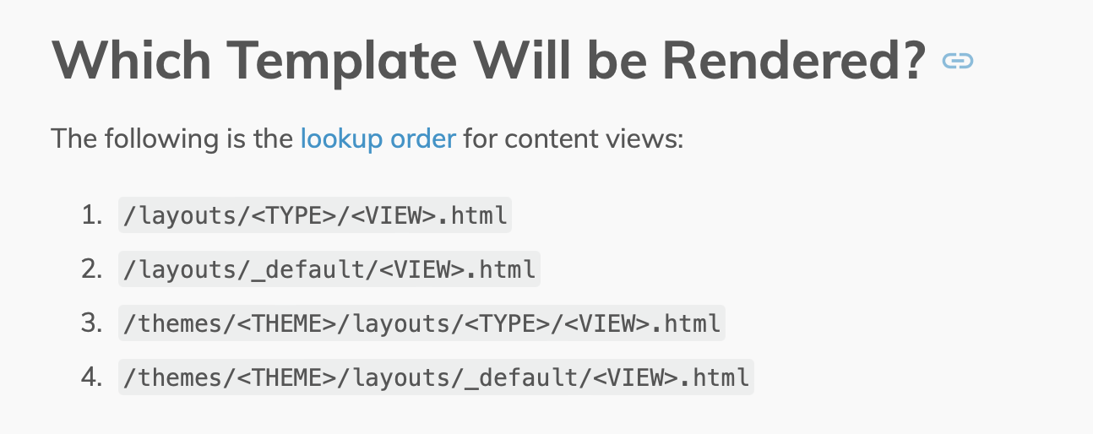Click "_default" in the fourth list path
This screenshot has width=1093, height=434.
coord(520,377)
